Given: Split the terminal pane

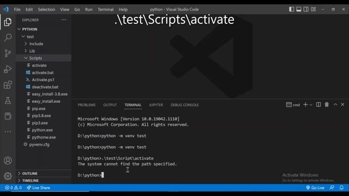Looking at the screenshot, I should 318,105.
